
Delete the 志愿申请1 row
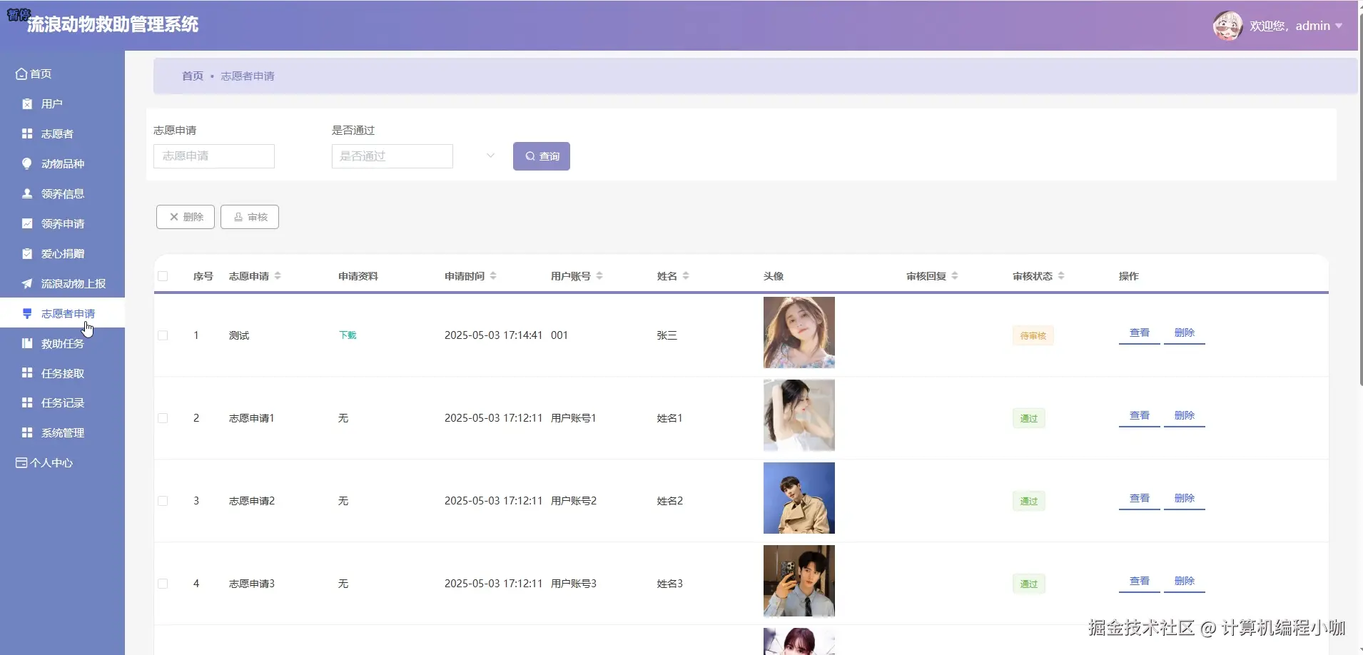1185,416
